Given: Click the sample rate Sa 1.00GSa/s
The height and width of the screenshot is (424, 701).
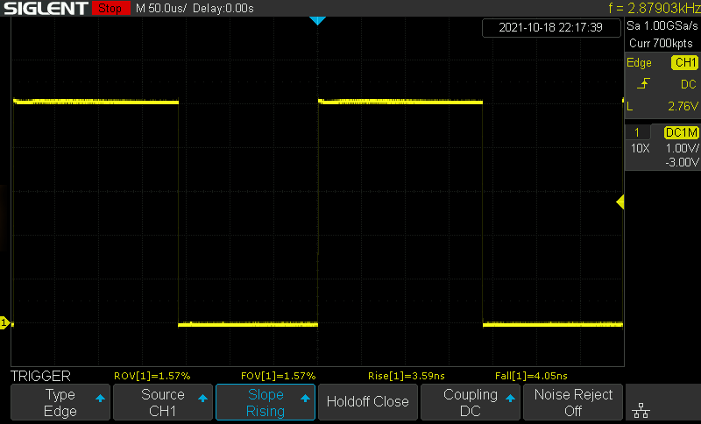Looking at the screenshot, I should pos(662,26).
